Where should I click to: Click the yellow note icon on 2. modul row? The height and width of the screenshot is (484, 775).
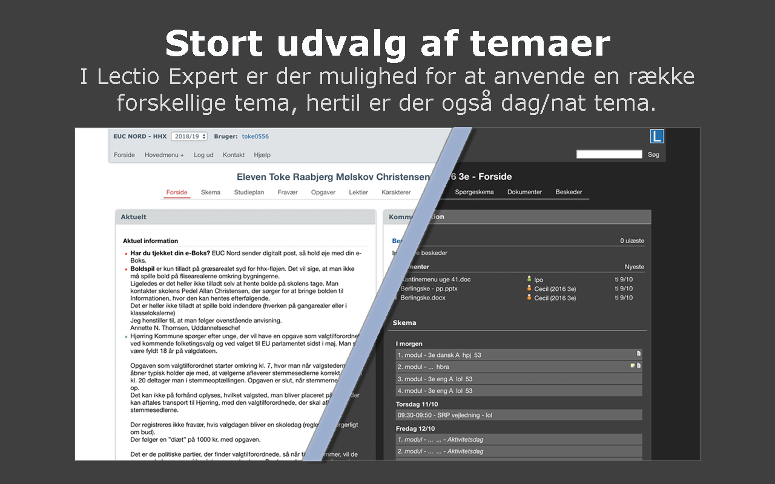click(632, 366)
